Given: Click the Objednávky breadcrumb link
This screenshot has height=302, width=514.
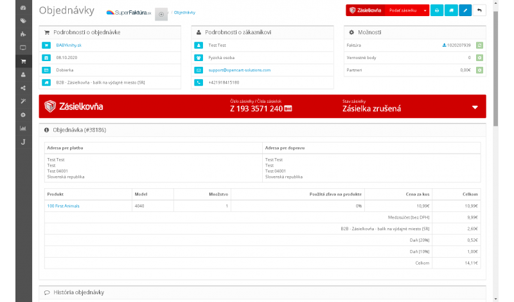Looking at the screenshot, I should 184,12.
